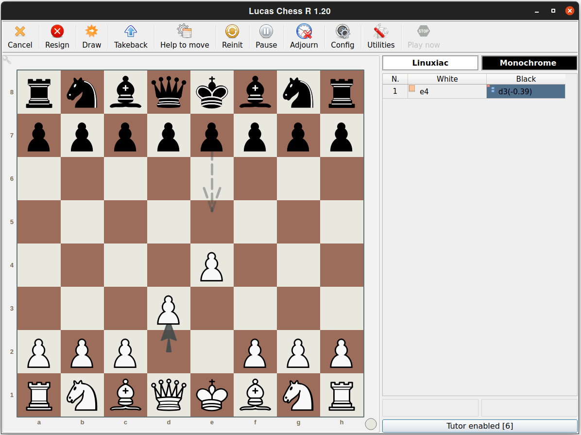
Task: Click the circle indicator below the board
Action: click(x=371, y=424)
